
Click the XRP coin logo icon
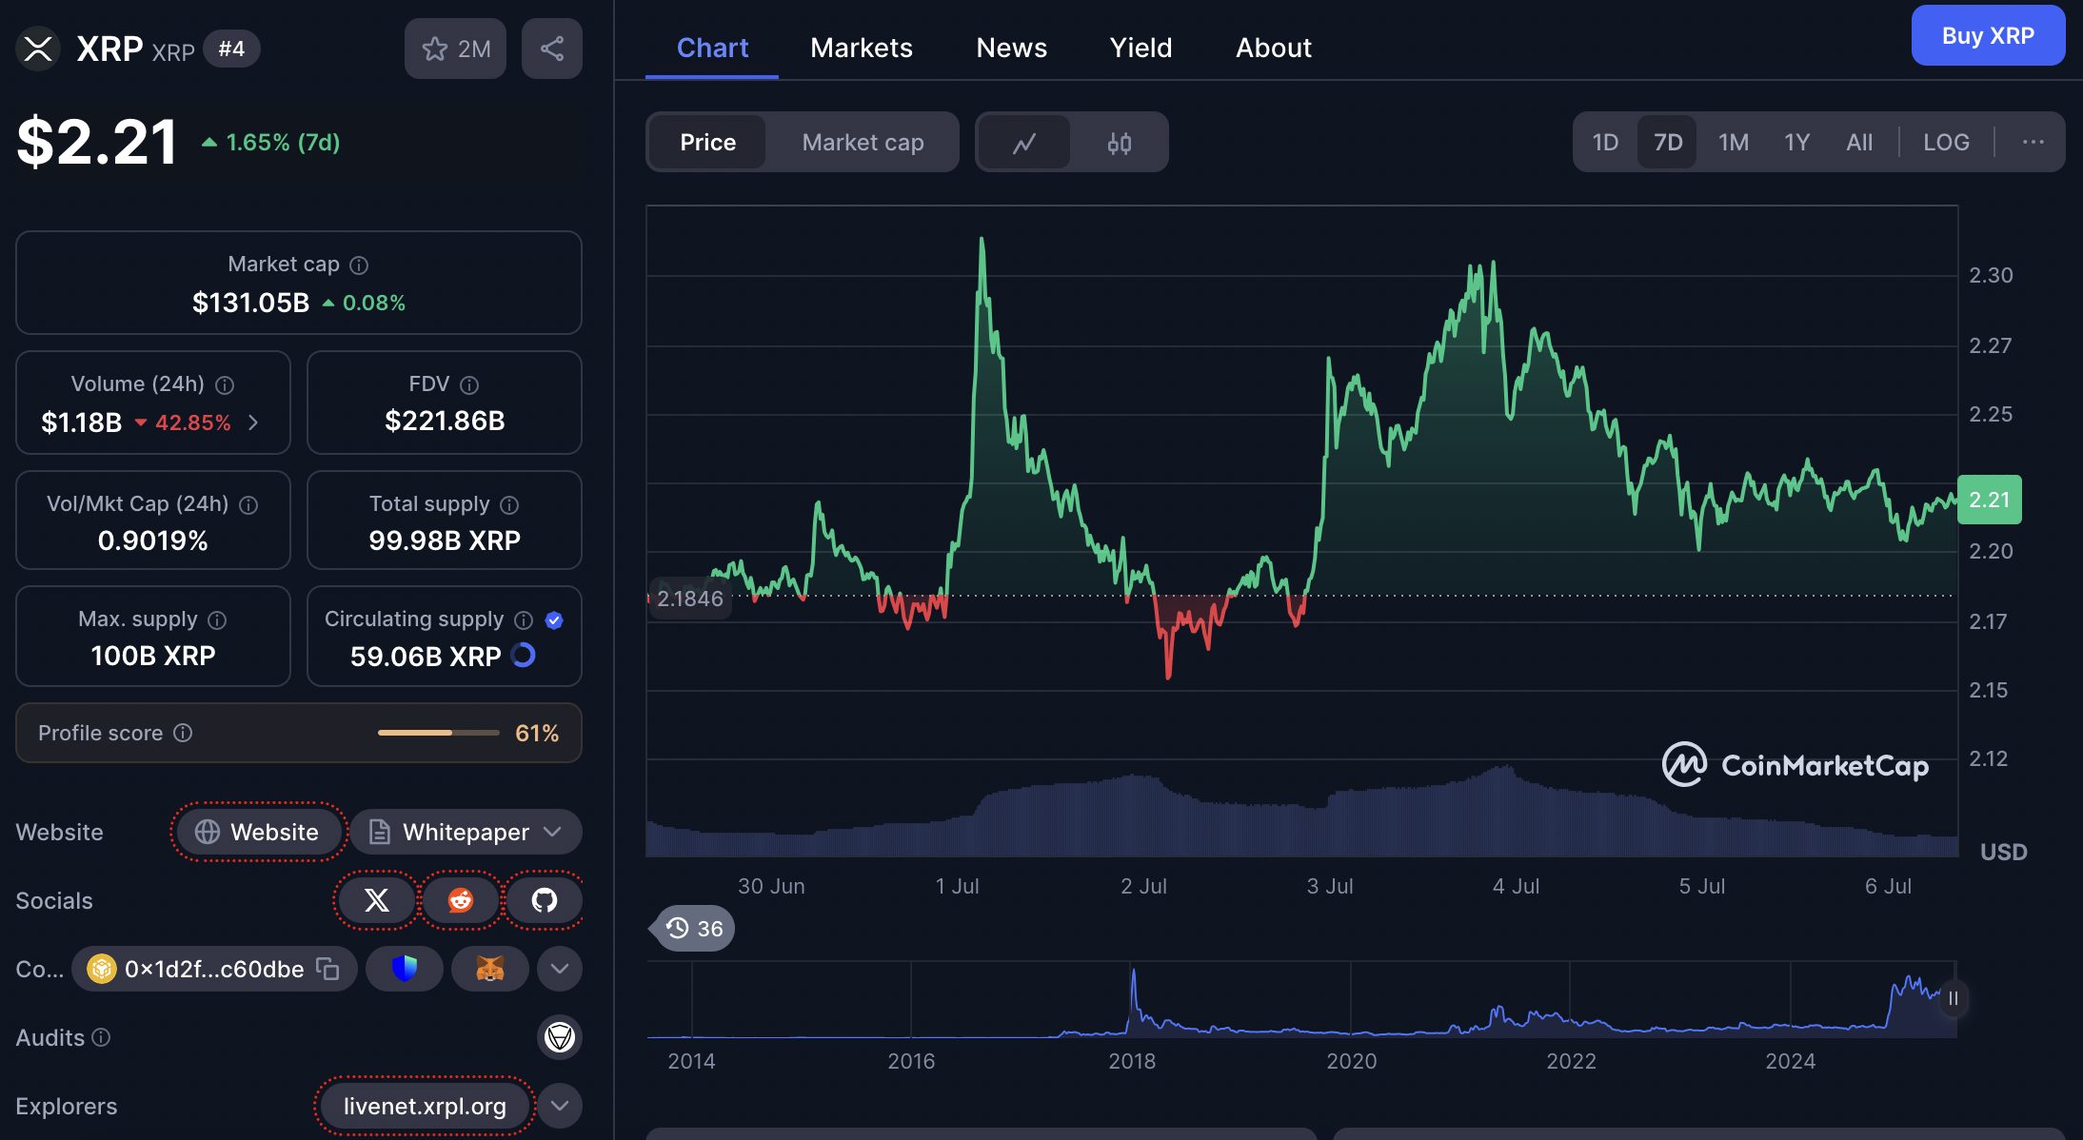(38, 49)
